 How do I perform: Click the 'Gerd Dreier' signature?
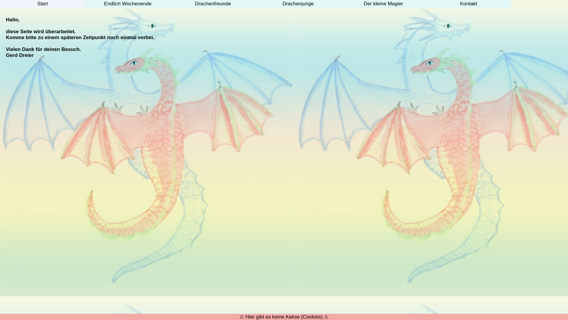20,55
